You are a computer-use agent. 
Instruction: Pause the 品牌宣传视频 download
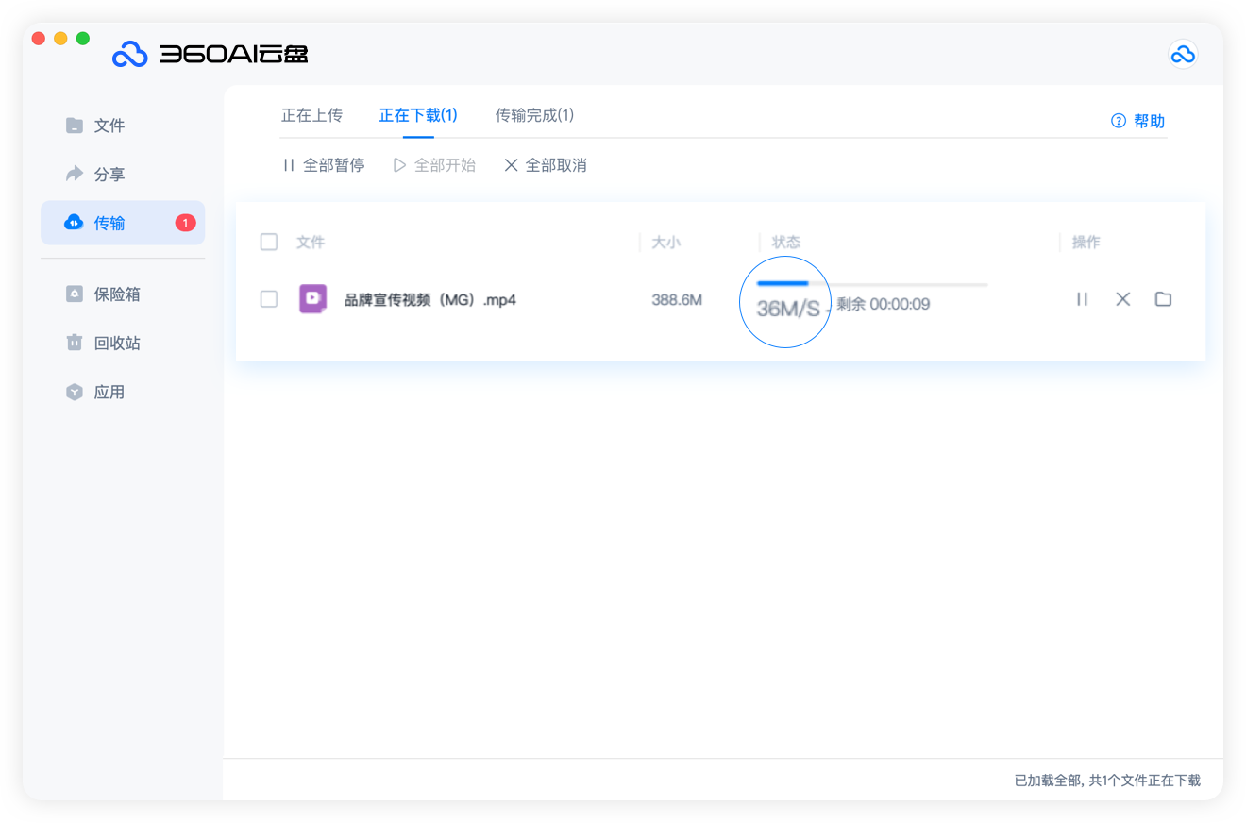1082,299
